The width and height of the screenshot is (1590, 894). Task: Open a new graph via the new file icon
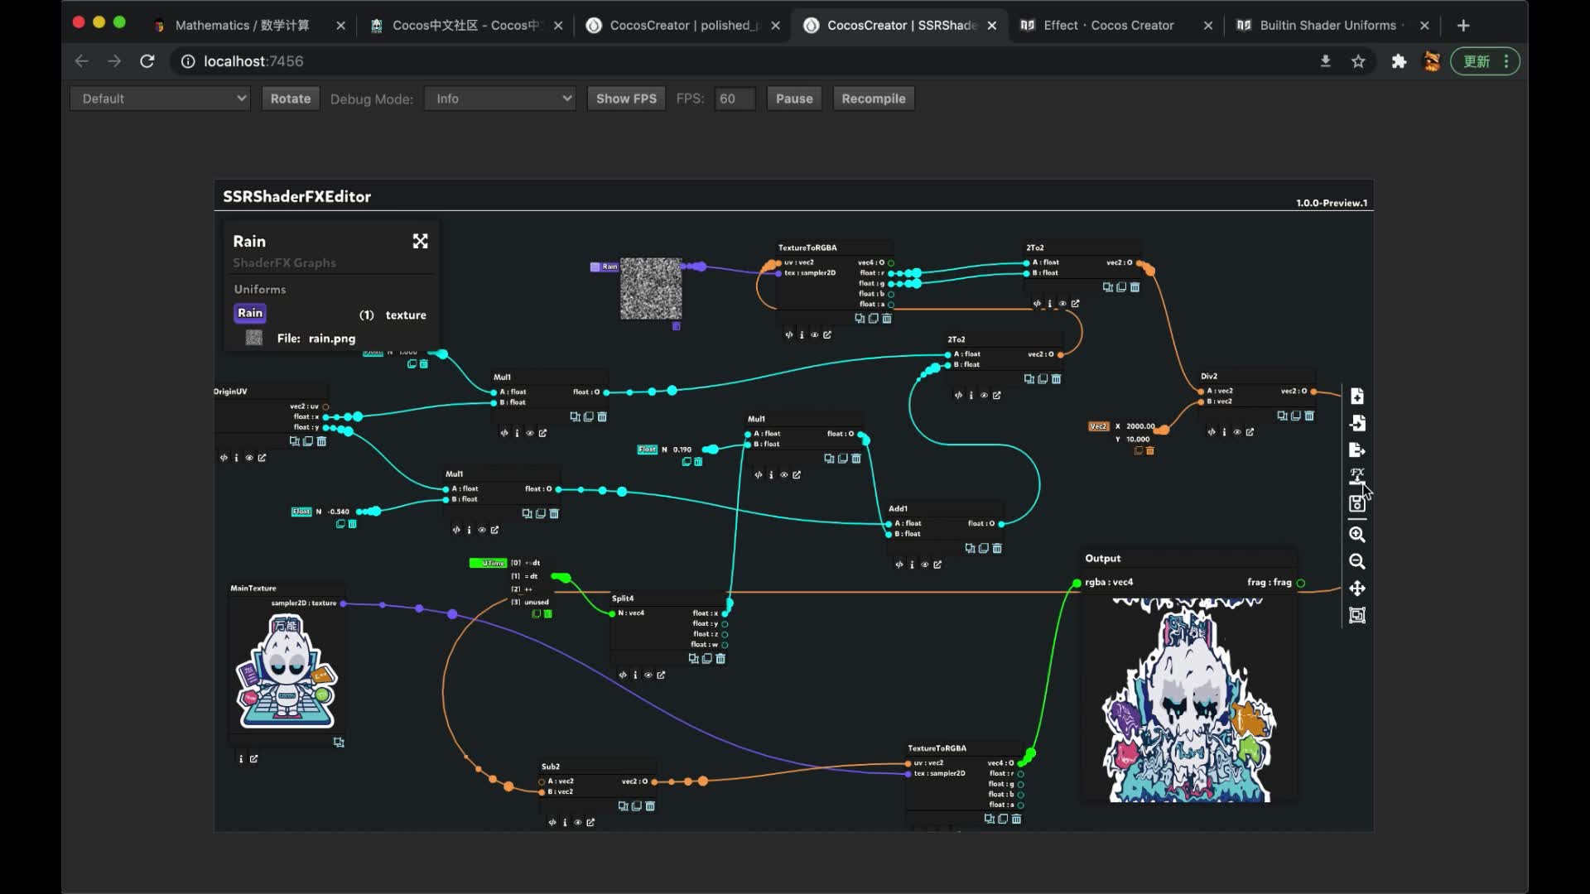click(x=1357, y=396)
